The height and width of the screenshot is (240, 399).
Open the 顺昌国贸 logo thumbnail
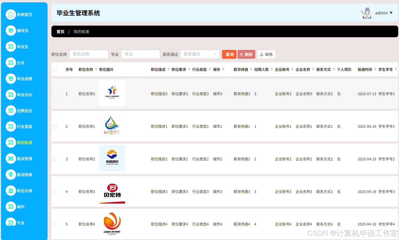tap(112, 158)
